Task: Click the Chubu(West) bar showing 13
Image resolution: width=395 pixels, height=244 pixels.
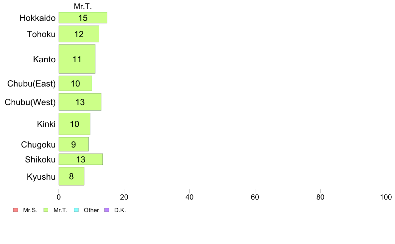Action: click(x=80, y=102)
